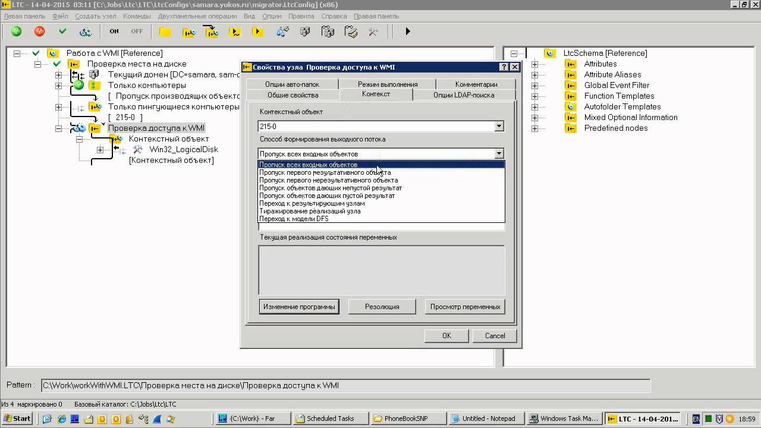The image size is (761, 428).
Task: Select the Function Templates tree item
Action: click(619, 96)
